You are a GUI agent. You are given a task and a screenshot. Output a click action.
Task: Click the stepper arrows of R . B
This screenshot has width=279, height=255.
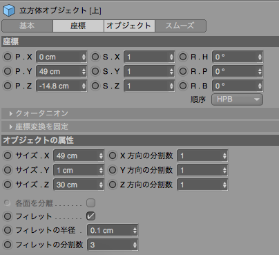tap(260, 86)
